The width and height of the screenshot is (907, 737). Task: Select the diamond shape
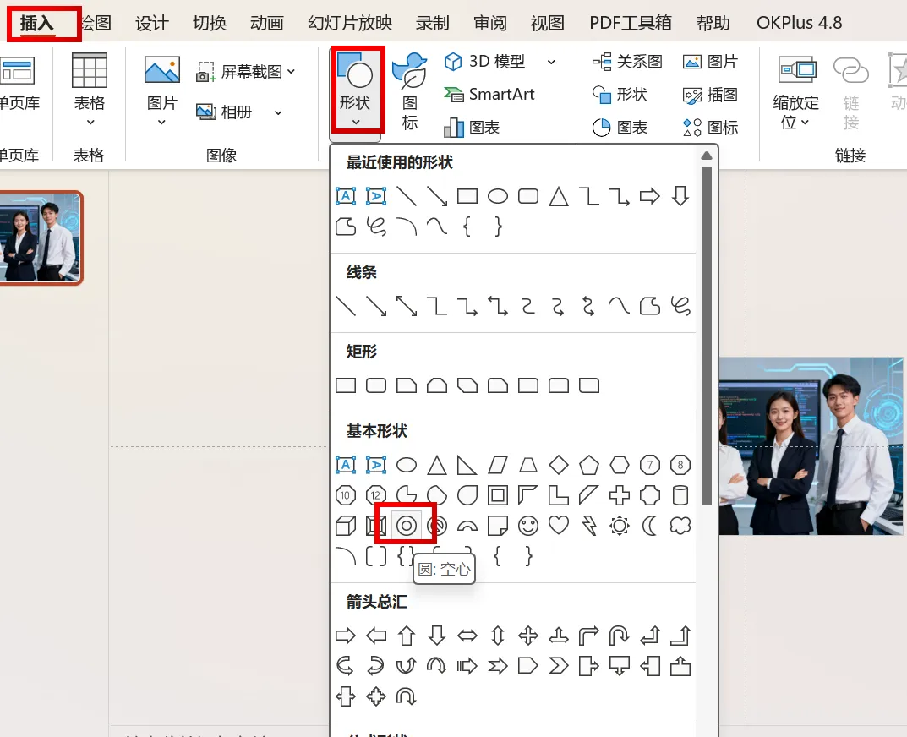pos(558,465)
